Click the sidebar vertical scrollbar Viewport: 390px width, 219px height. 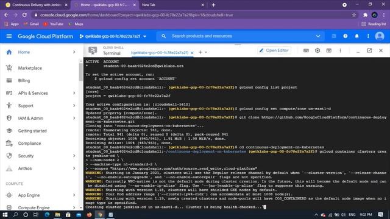click(81, 72)
